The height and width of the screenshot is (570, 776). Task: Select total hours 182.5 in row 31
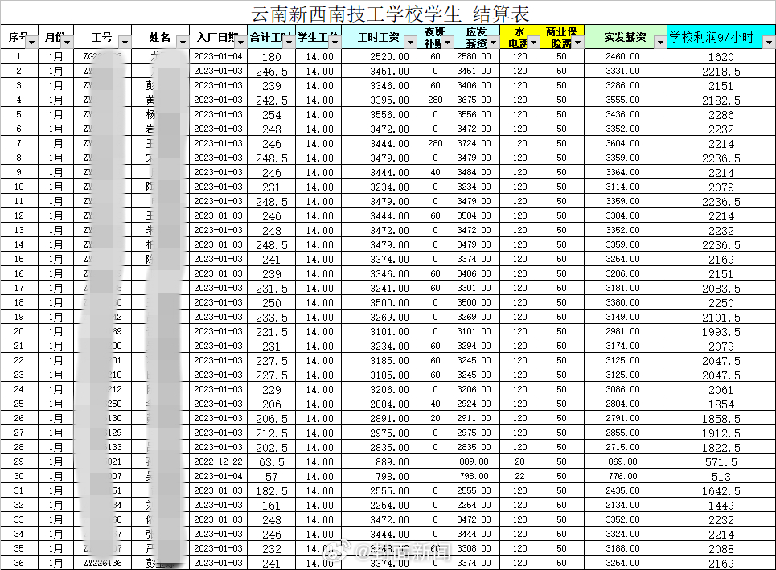tap(272, 491)
